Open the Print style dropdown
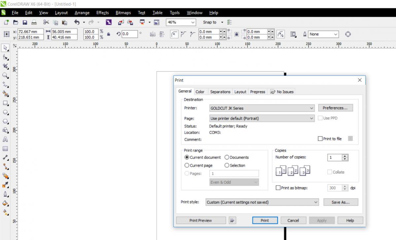Image resolution: width=396 pixels, height=240 pixels. point(262,202)
